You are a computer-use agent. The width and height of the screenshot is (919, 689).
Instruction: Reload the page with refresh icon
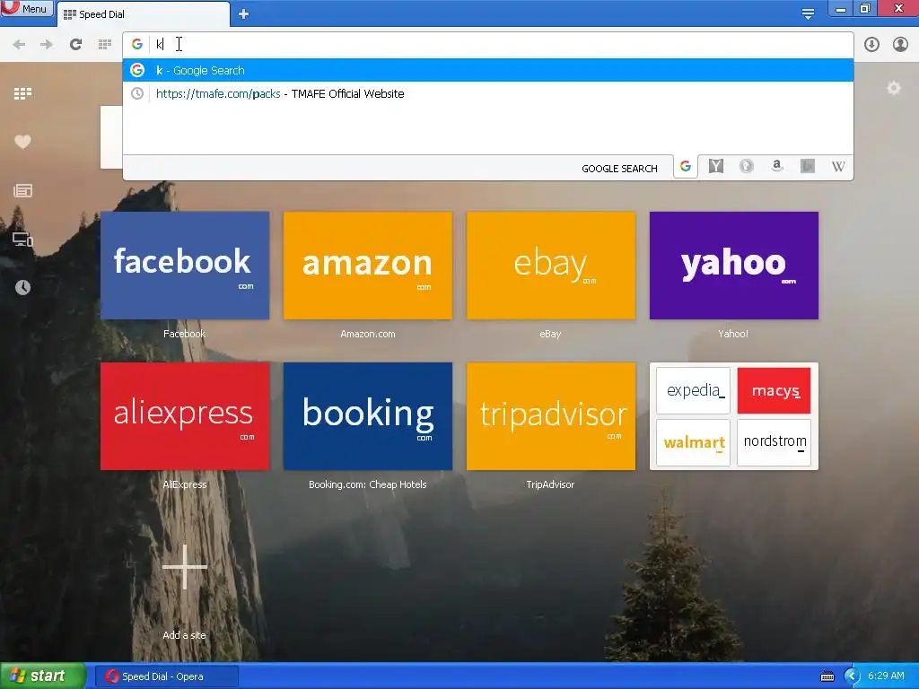pyautogui.click(x=75, y=45)
